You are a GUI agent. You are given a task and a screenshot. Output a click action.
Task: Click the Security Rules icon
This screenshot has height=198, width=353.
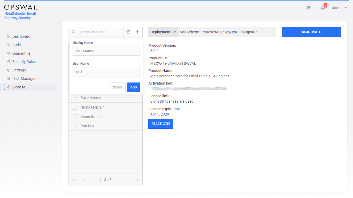coord(9,62)
